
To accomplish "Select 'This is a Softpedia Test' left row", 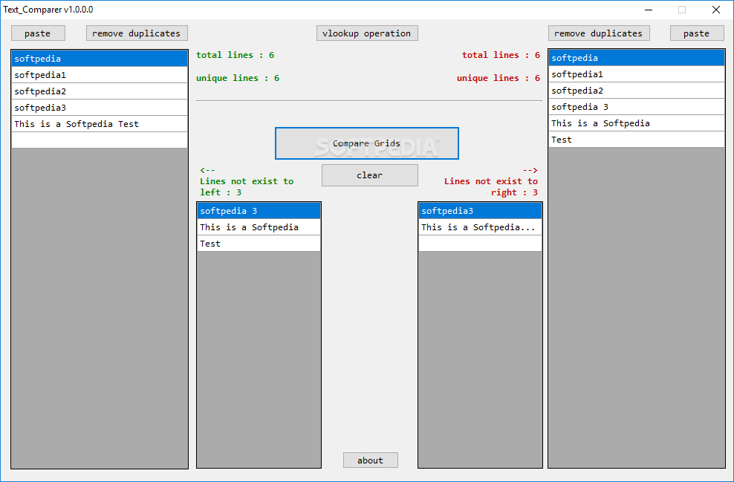I will (100, 124).
